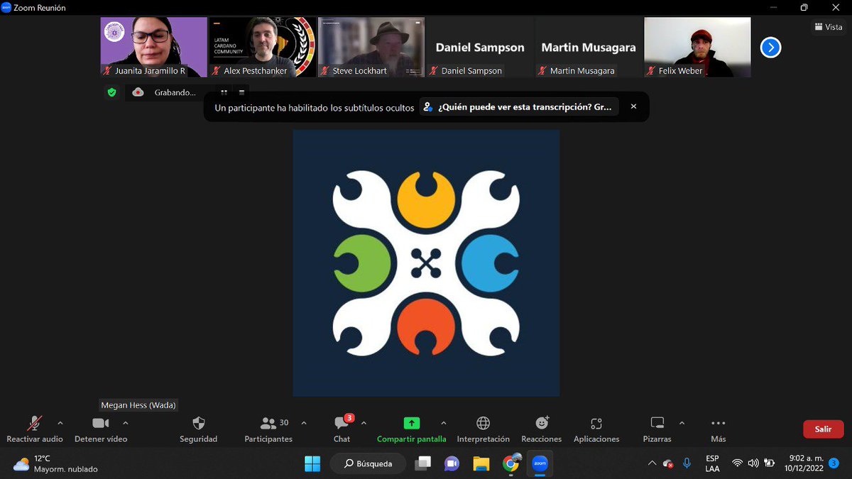Viewport: 852px width, 479px height.
Task: Open Aplicaciones button
Action: [x=596, y=429]
